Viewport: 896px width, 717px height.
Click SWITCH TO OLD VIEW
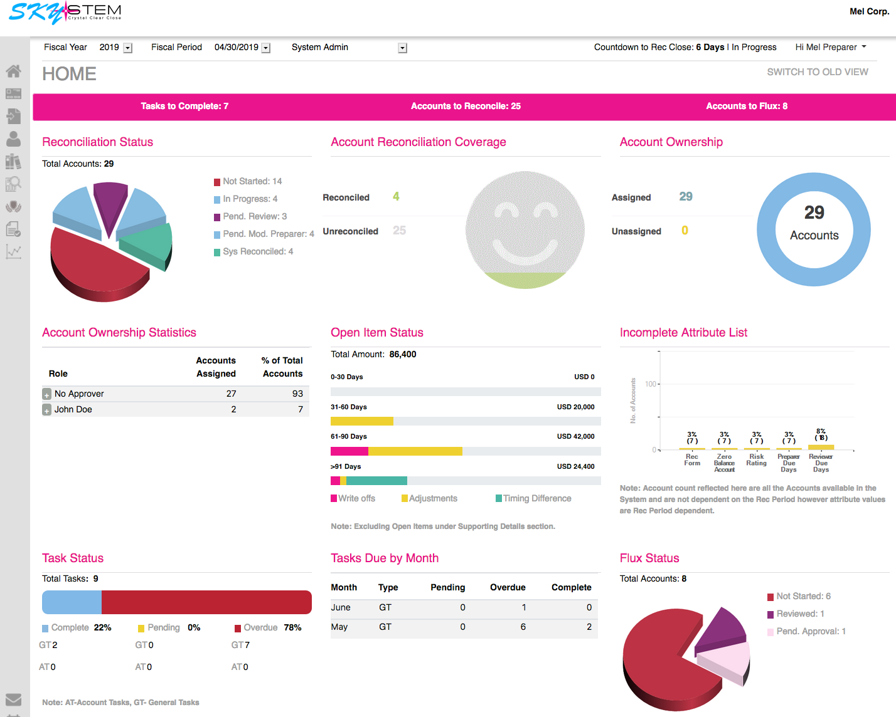[x=817, y=72]
